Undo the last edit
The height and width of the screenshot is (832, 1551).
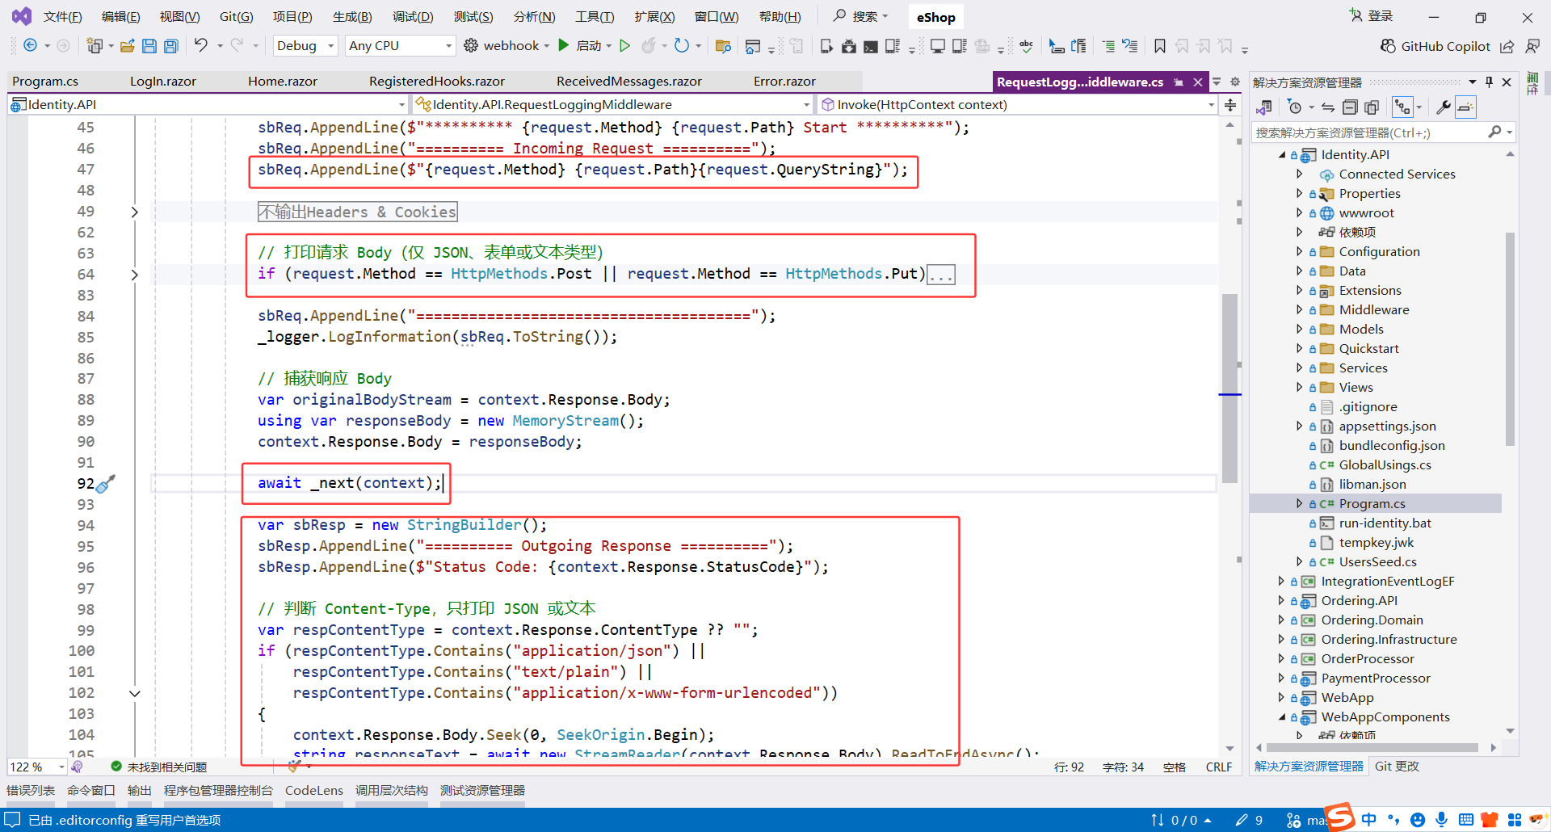[201, 46]
